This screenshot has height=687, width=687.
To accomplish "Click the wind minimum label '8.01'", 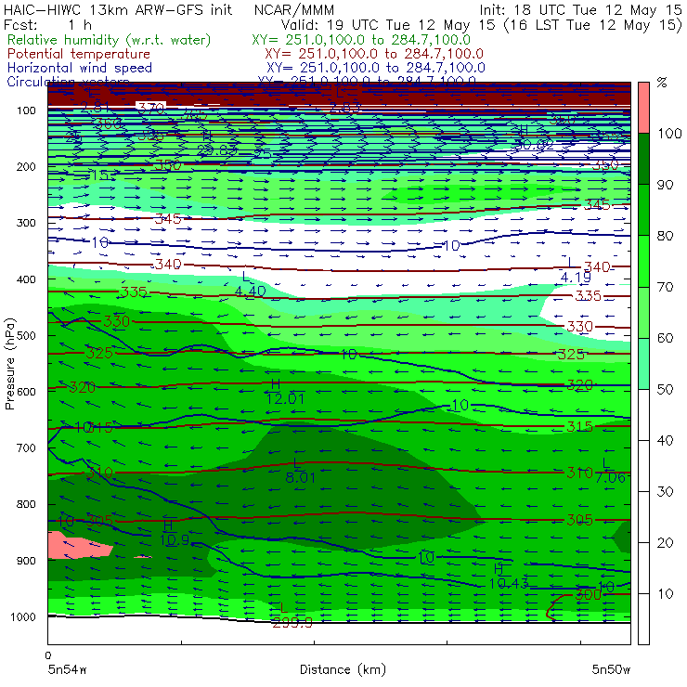I will 301,477.
